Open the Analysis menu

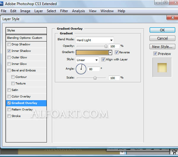[x=78, y=11]
